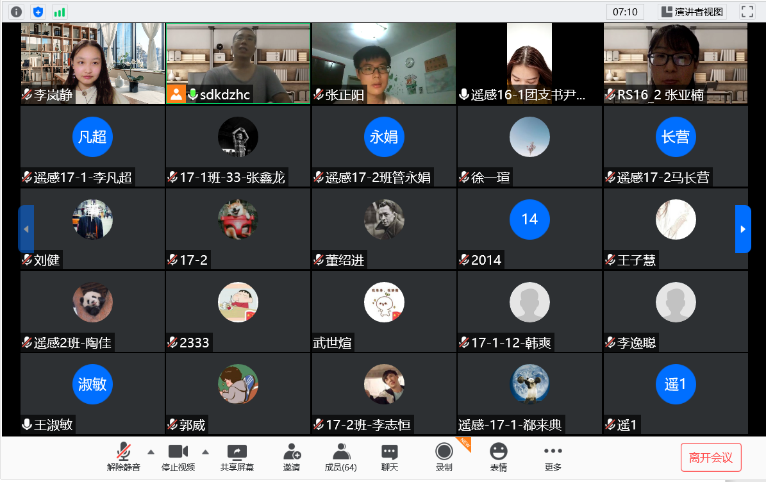Click the blue encryption shield icon

[x=38, y=12]
